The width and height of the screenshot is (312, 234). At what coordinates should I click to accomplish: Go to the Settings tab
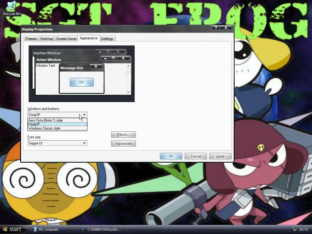[107, 39]
